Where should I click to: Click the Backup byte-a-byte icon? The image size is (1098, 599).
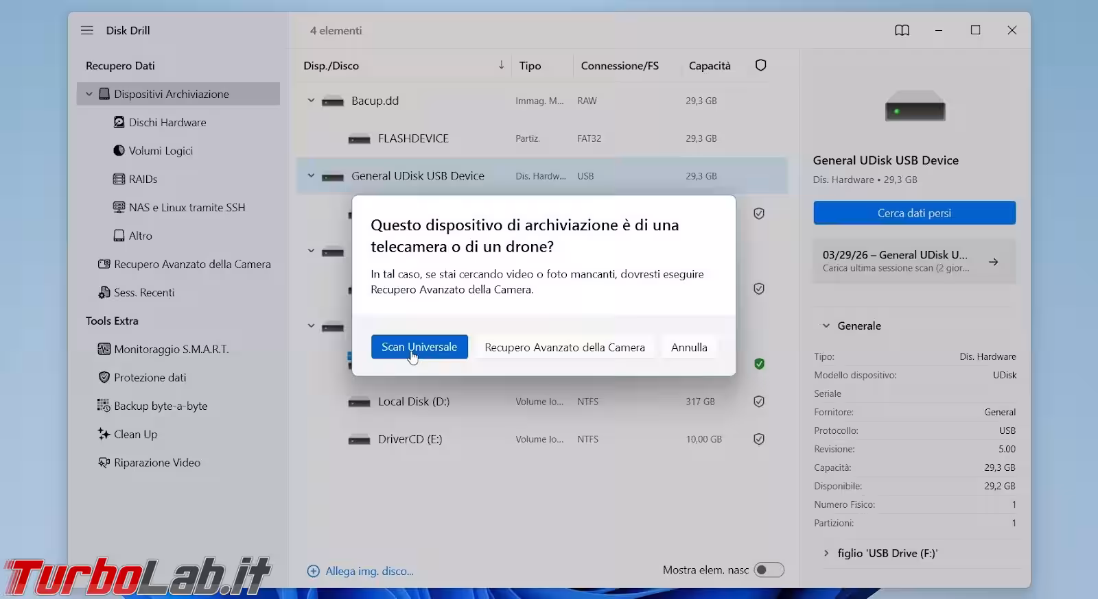104,406
